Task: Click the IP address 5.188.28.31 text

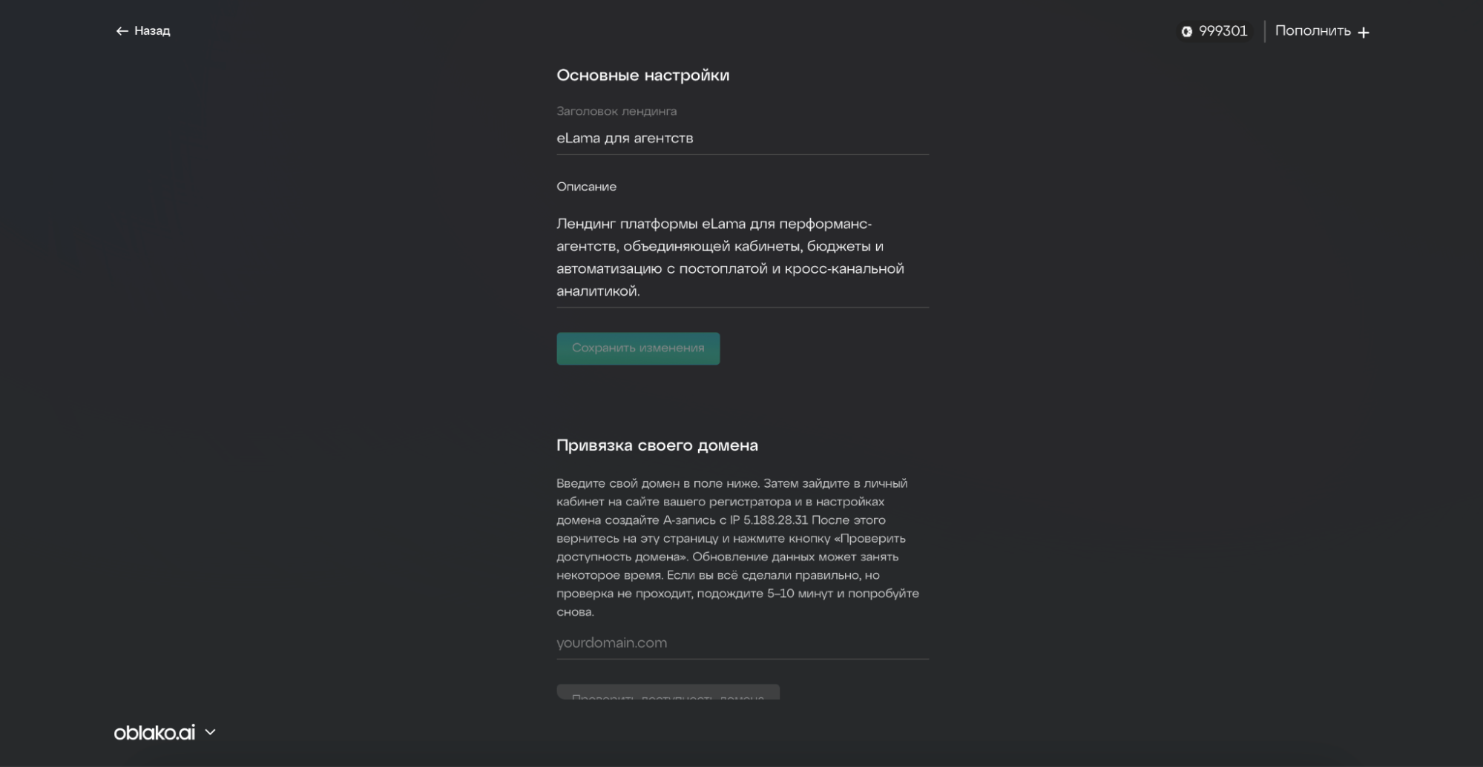Action: click(x=775, y=520)
